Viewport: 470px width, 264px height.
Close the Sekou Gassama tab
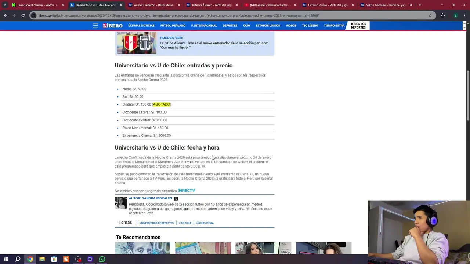coord(411,5)
